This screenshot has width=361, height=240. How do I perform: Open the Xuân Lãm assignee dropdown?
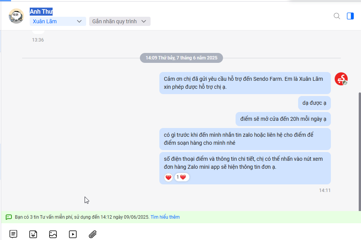(58, 21)
